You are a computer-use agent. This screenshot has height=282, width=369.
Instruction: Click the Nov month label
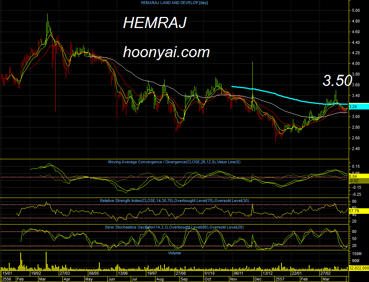[x=234, y=279]
